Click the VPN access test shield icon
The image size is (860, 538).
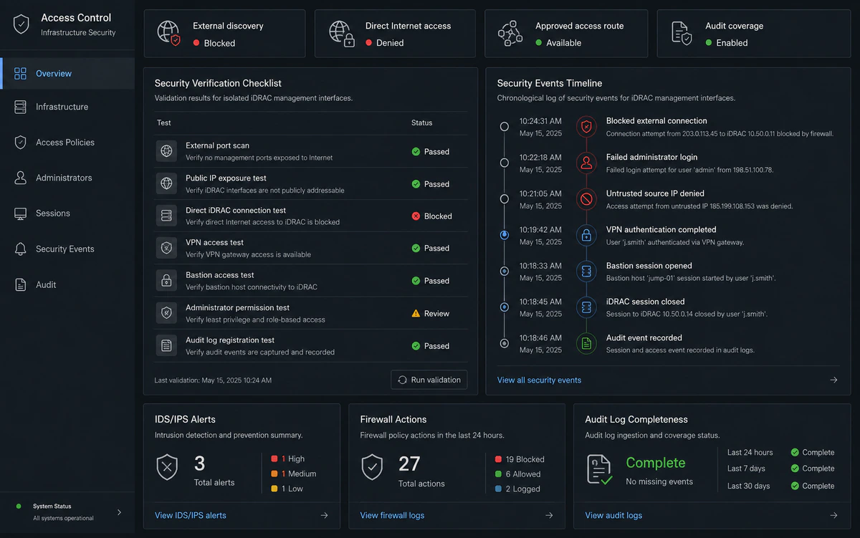[x=166, y=248]
